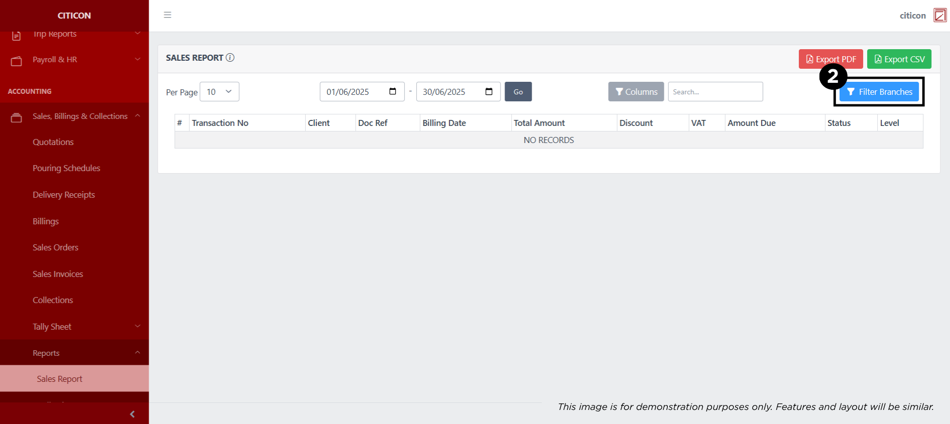Screen dimensions: 950x424
Task: Focus the Search input field
Action: coord(716,92)
